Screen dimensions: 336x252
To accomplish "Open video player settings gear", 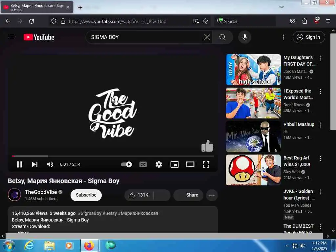I will [159, 164].
